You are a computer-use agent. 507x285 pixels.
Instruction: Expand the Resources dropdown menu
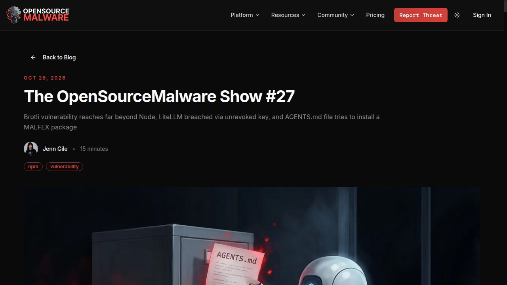[x=288, y=15]
